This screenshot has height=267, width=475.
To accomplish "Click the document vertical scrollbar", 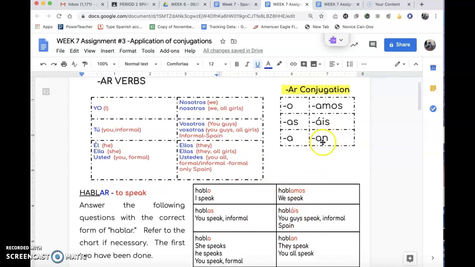I will [420, 96].
